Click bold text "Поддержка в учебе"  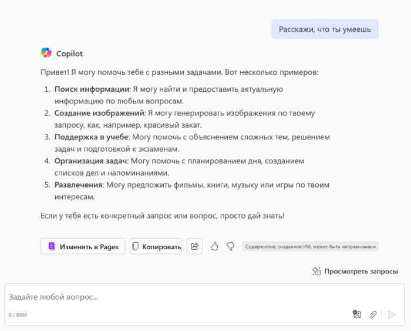click(x=91, y=137)
